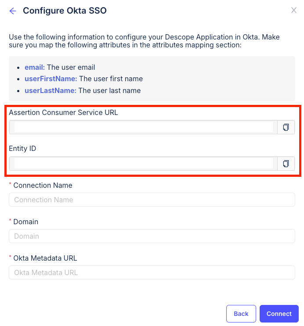Click the userFirstName attribute name

[51, 79]
